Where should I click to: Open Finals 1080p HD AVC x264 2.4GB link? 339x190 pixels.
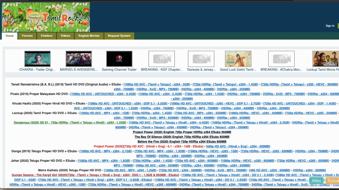click(160, 94)
